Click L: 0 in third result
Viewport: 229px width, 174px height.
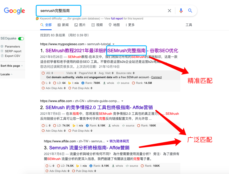click(x=50, y=166)
